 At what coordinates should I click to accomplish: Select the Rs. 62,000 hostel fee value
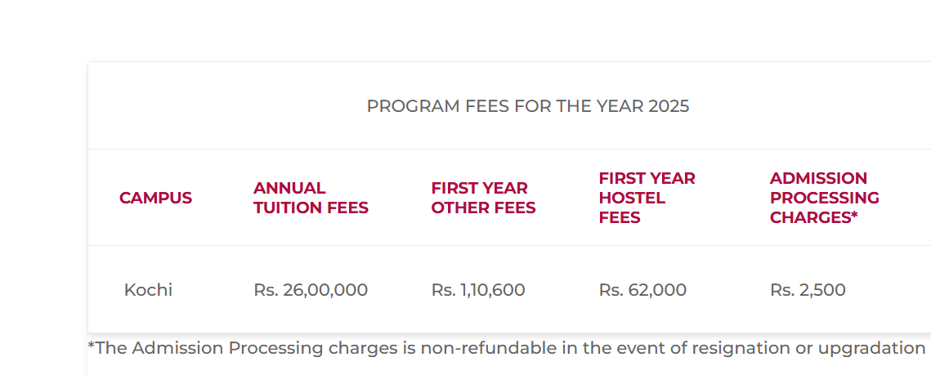(642, 290)
